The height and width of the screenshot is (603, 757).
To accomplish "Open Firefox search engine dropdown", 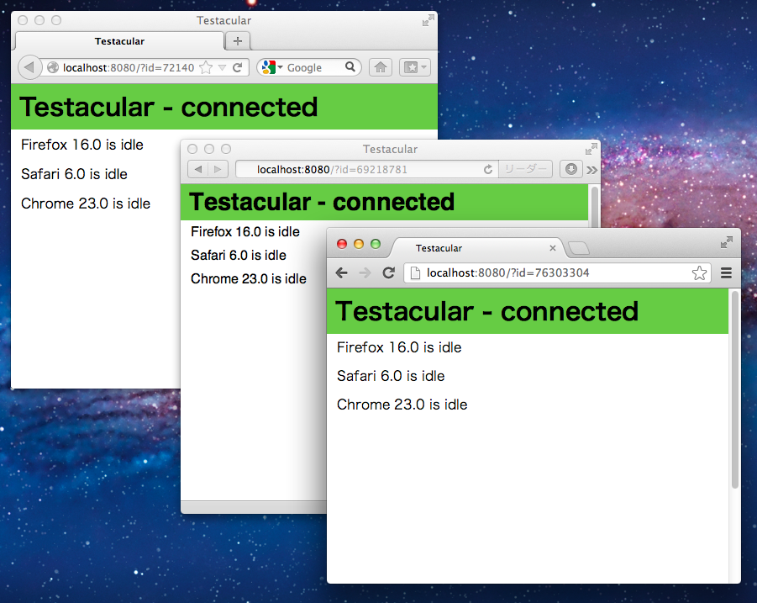I will (x=272, y=67).
